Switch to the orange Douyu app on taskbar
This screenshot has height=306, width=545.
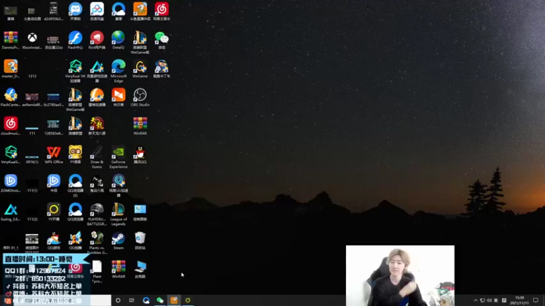174,301
